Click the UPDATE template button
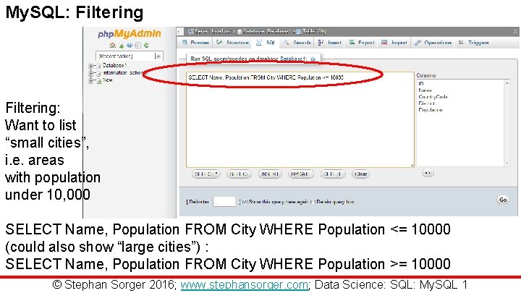The image size is (521, 293). (301, 174)
